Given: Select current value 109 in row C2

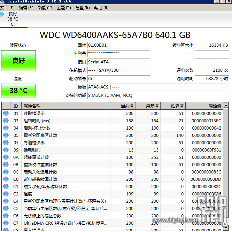Looking at the screenshot, I should pos(130,194).
